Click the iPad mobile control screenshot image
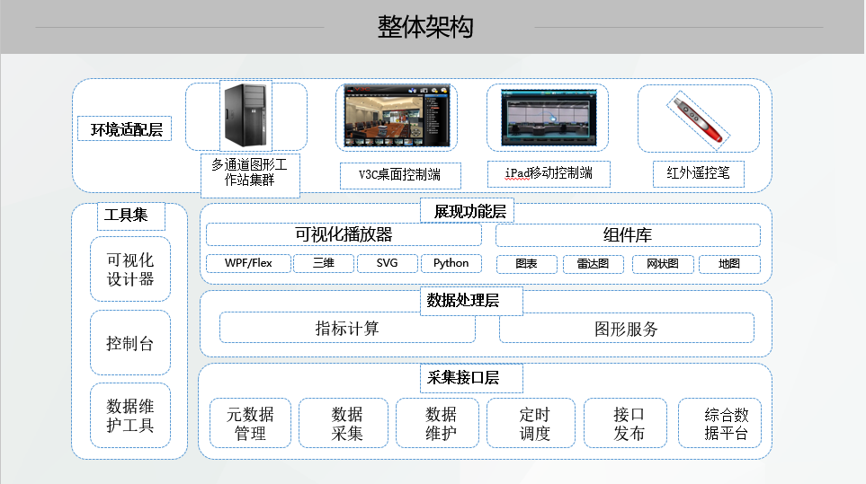 pos(549,118)
